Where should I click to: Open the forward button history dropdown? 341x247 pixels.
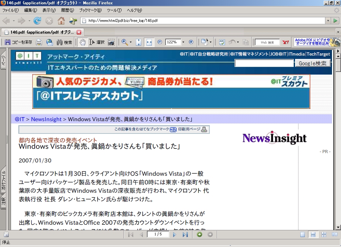[x=29, y=21]
